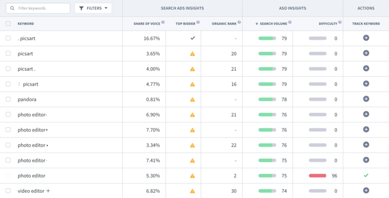This screenshot has height=198, width=389.
Task: Check the '. picsart' row checkbox
Action: point(8,38)
